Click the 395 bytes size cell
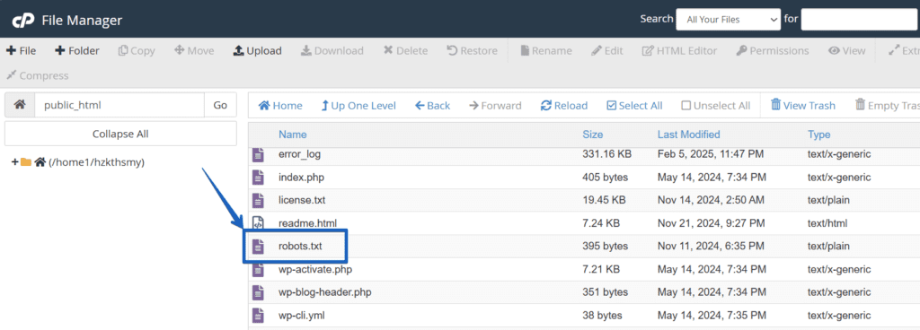The height and width of the screenshot is (330, 920). [x=605, y=247]
